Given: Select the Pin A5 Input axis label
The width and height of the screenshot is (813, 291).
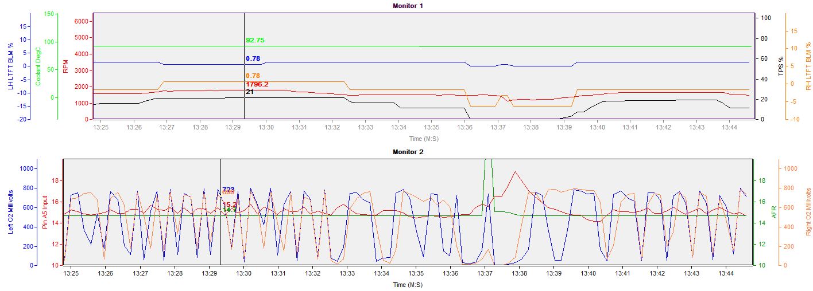Looking at the screenshot, I should [45, 213].
